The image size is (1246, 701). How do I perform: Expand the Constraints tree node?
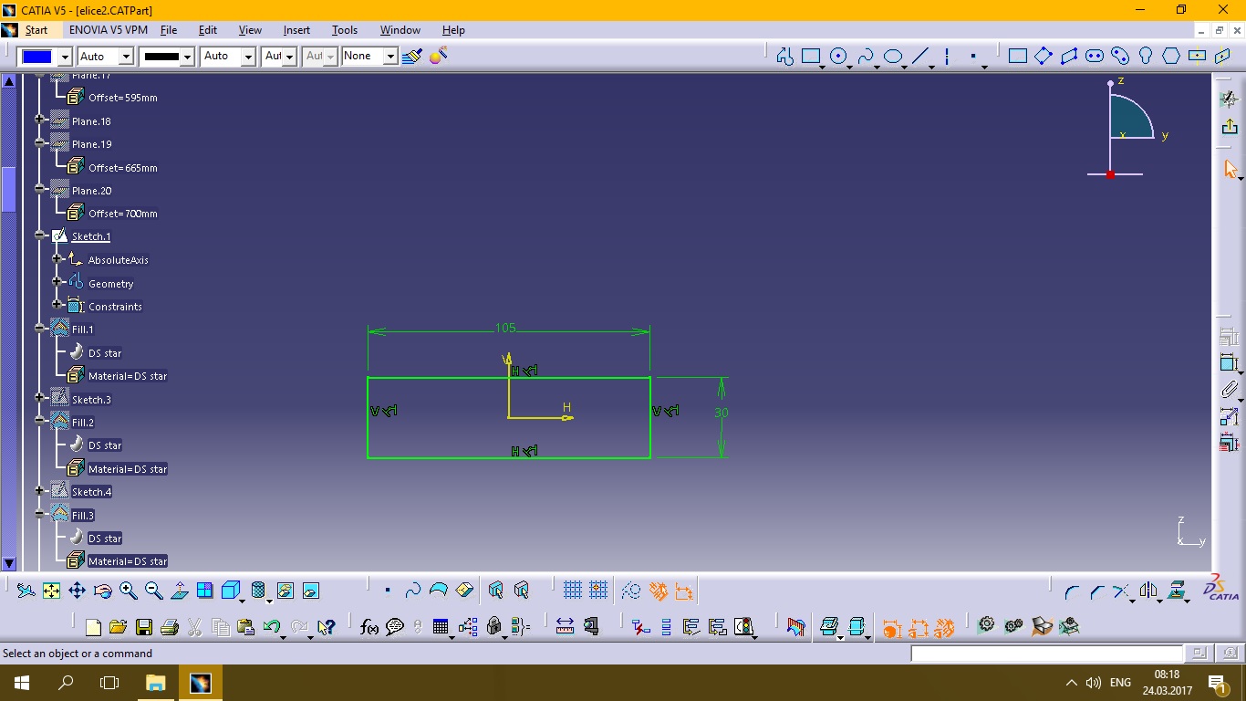pyautogui.click(x=57, y=306)
